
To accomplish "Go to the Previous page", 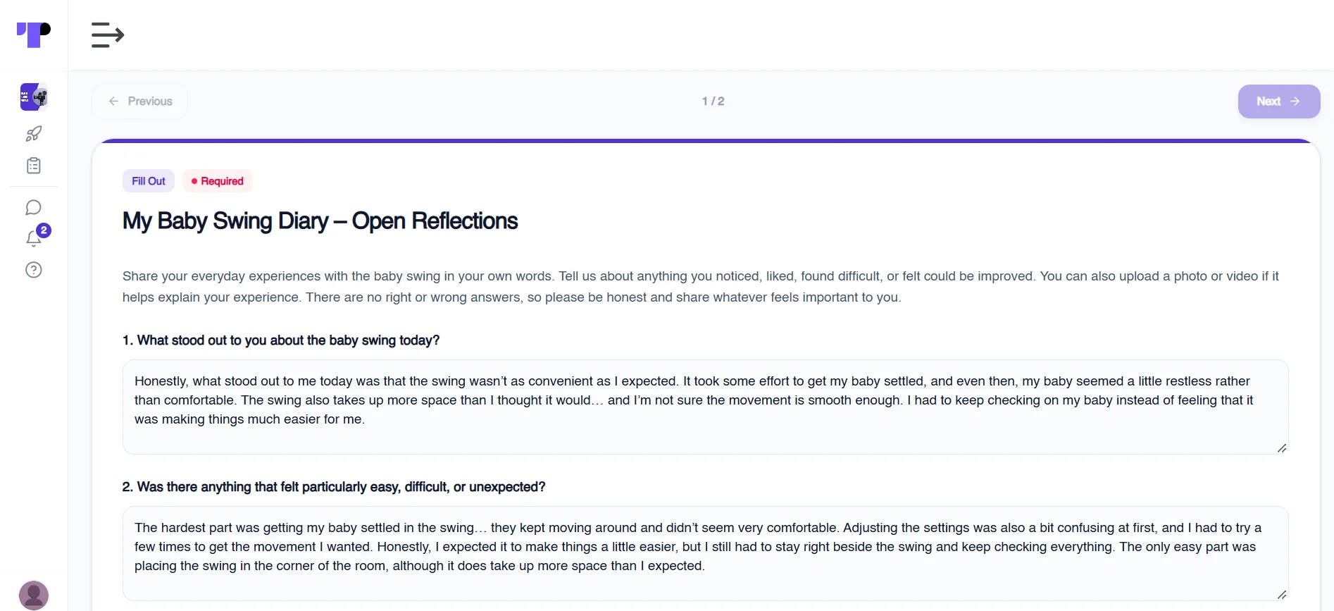I will [140, 101].
